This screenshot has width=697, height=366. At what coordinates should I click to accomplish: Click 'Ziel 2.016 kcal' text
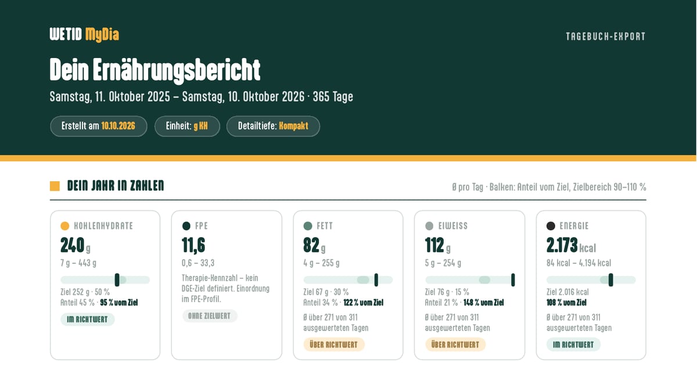567,292
